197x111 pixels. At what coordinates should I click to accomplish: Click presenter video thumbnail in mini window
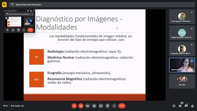pos(29,22)
